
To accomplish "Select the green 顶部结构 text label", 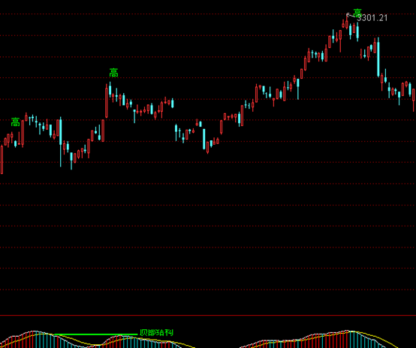I will pos(156,332).
